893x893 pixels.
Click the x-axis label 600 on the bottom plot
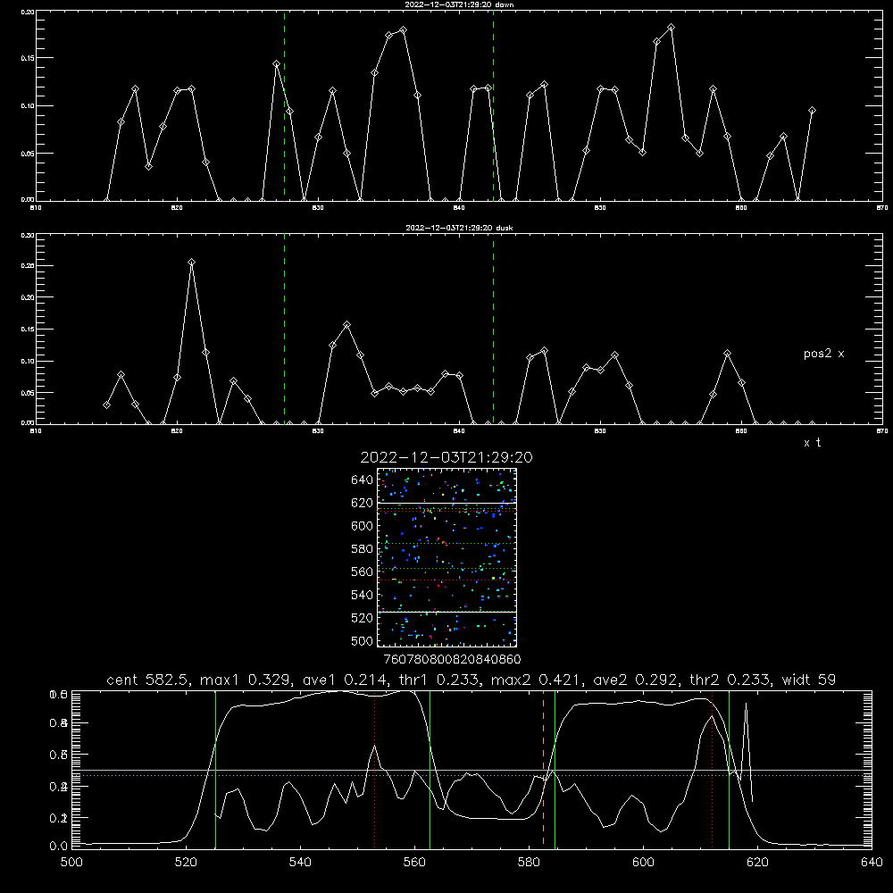pyautogui.click(x=644, y=863)
